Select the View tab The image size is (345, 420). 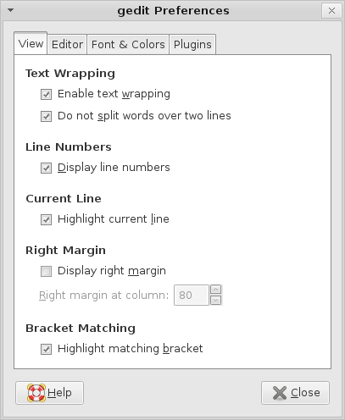tap(31, 43)
